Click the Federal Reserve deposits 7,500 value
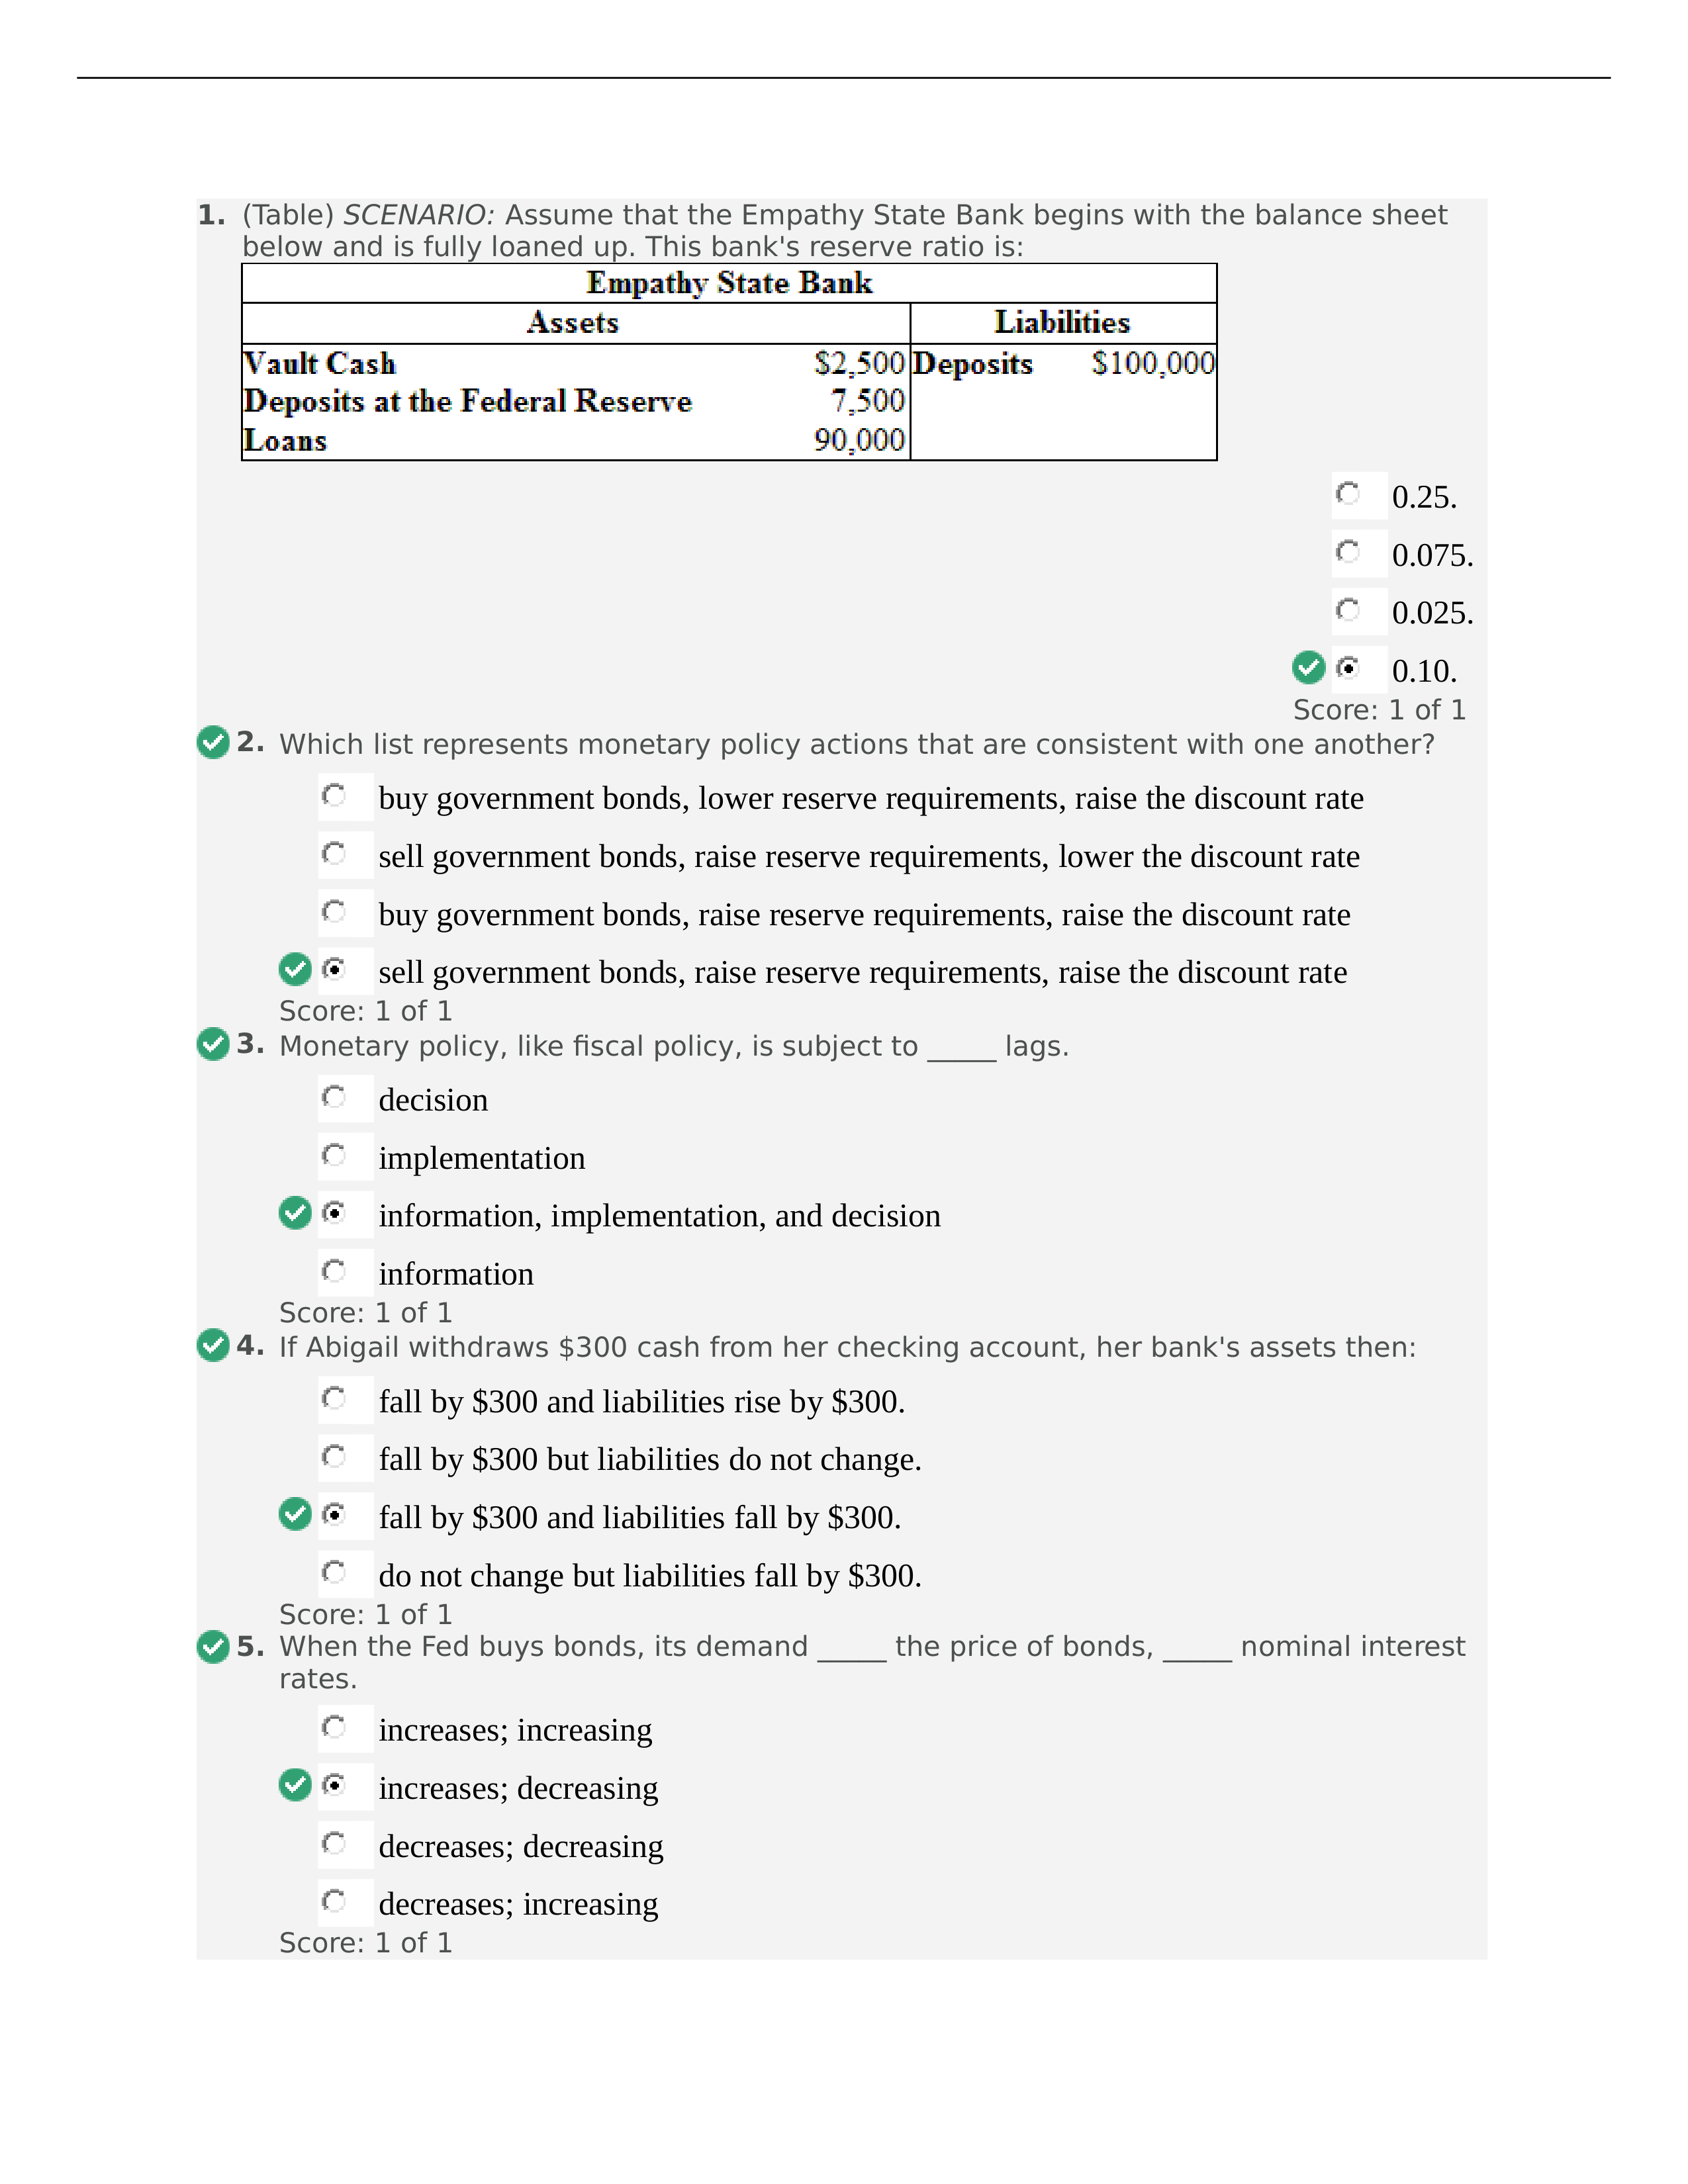The height and width of the screenshot is (2184, 1688). click(867, 401)
